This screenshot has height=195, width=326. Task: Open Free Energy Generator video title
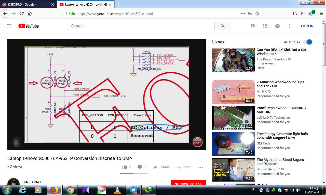click(x=282, y=136)
